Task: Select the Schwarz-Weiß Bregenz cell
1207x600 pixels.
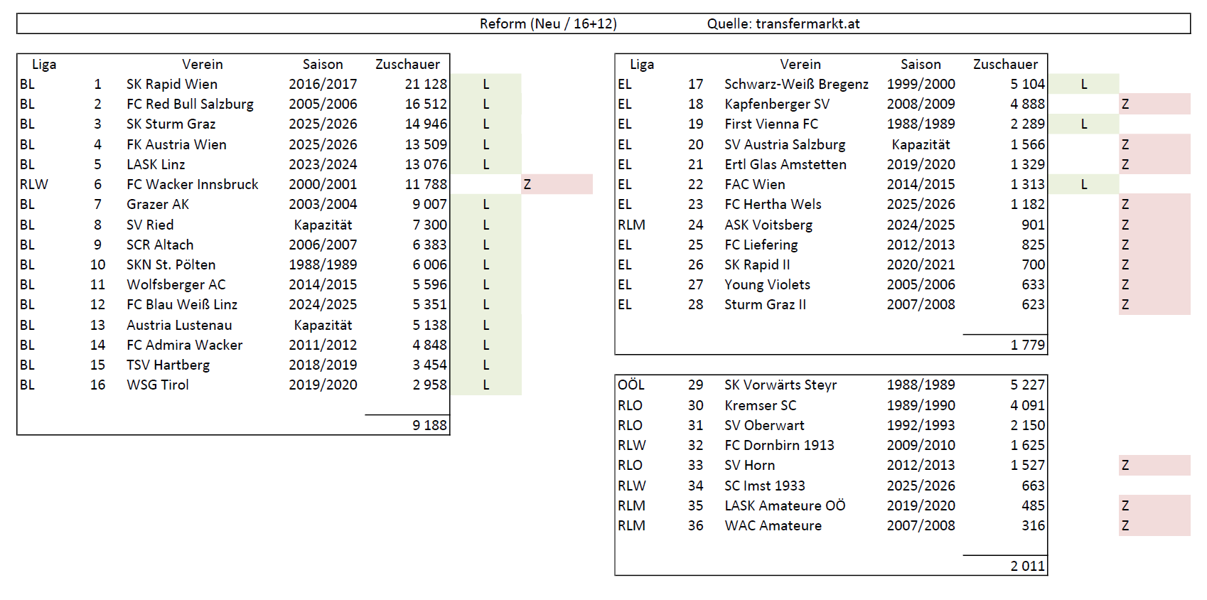Action: [796, 84]
